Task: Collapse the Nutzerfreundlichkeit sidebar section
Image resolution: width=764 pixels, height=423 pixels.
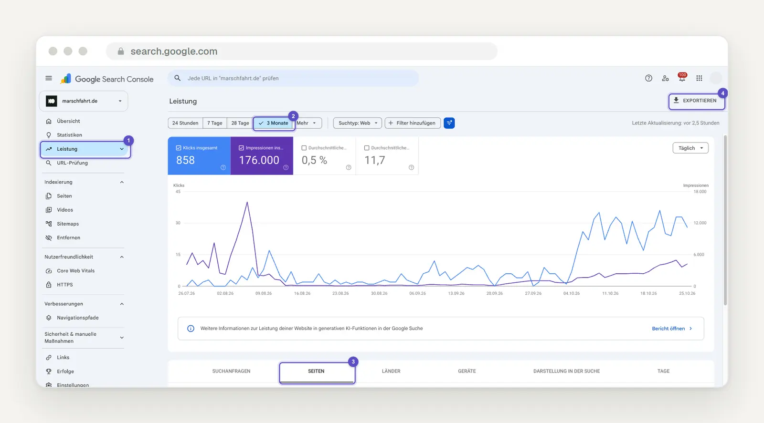Action: click(122, 257)
